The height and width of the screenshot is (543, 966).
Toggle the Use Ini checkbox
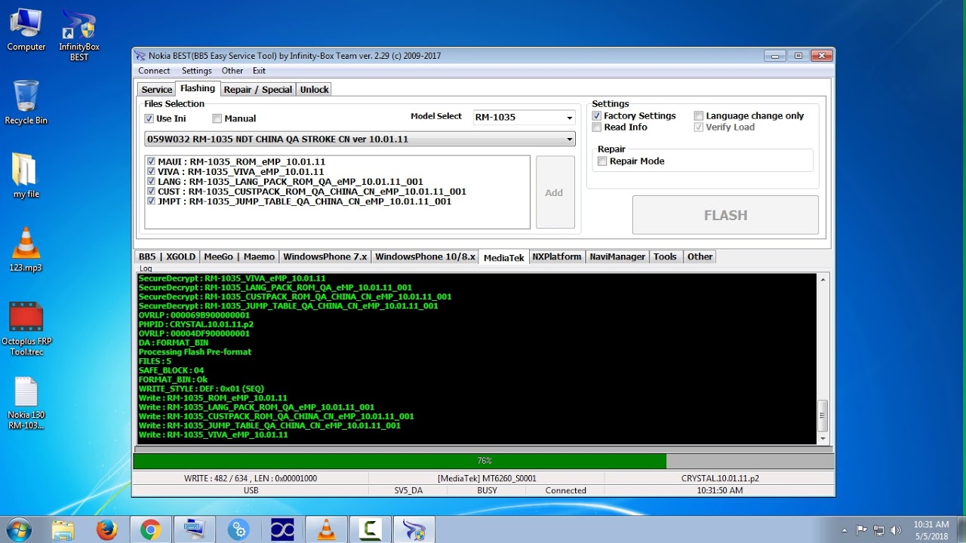click(x=149, y=118)
